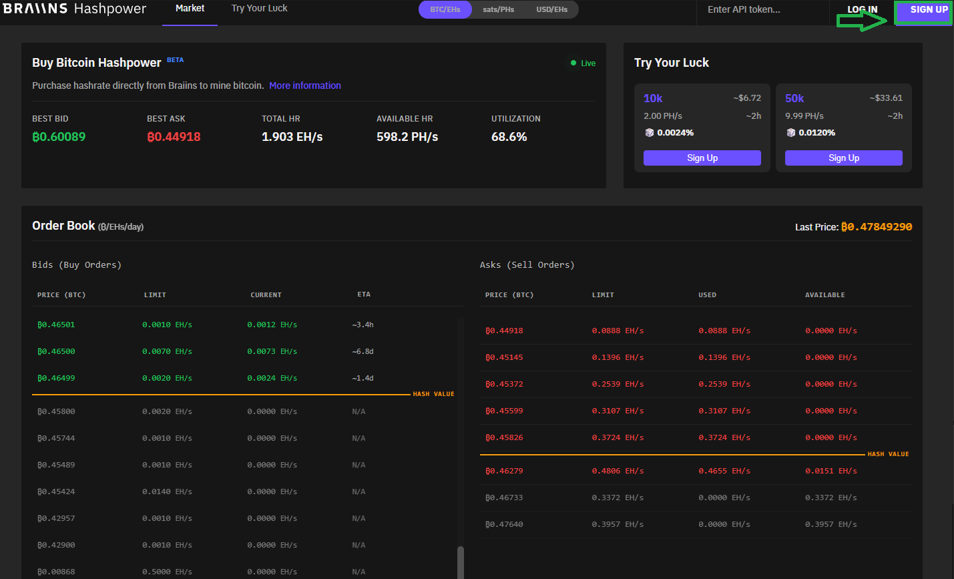Screen dimensions: 954x579
Task: Click the green Live status indicator
Action: tap(583, 63)
